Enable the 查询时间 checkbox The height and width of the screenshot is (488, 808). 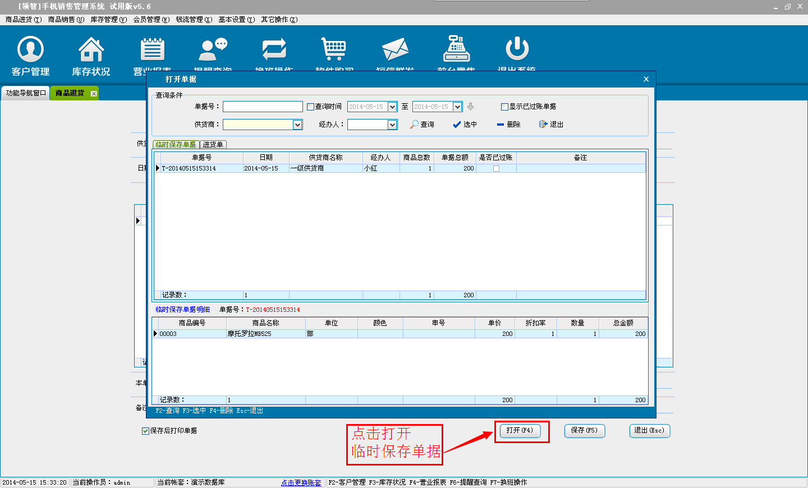coord(310,107)
